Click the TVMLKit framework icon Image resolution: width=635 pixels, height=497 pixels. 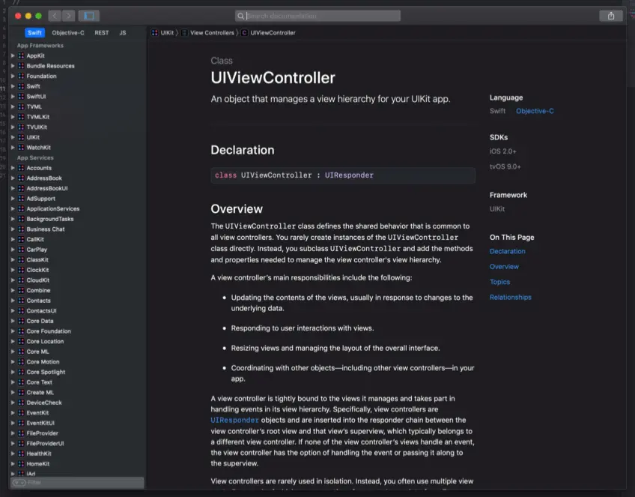tap(21, 117)
